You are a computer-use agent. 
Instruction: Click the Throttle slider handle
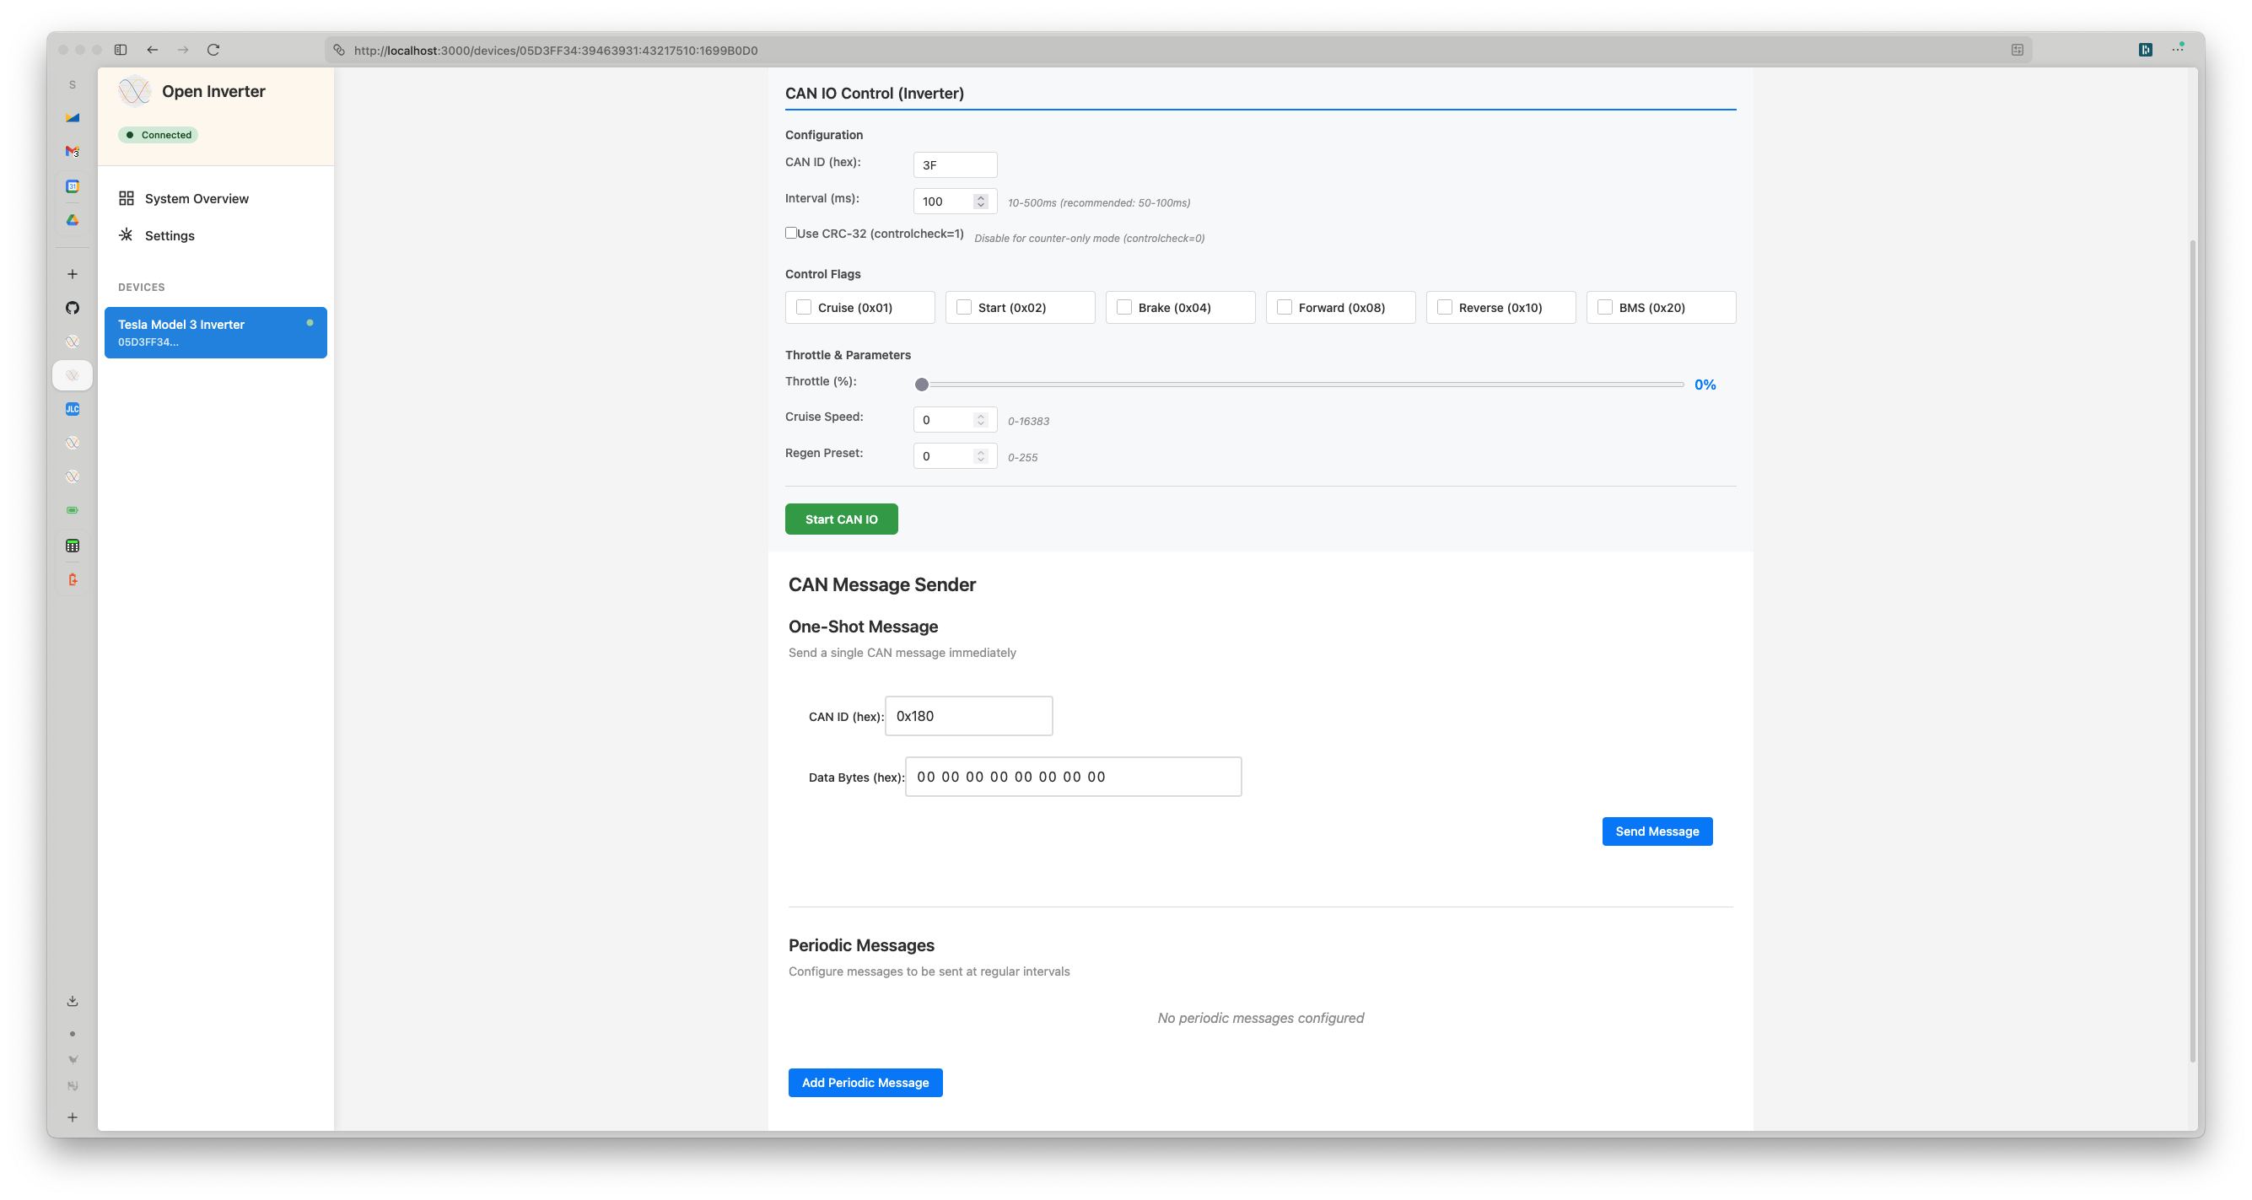point(921,385)
